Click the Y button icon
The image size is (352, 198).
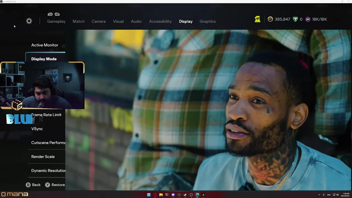48,185
